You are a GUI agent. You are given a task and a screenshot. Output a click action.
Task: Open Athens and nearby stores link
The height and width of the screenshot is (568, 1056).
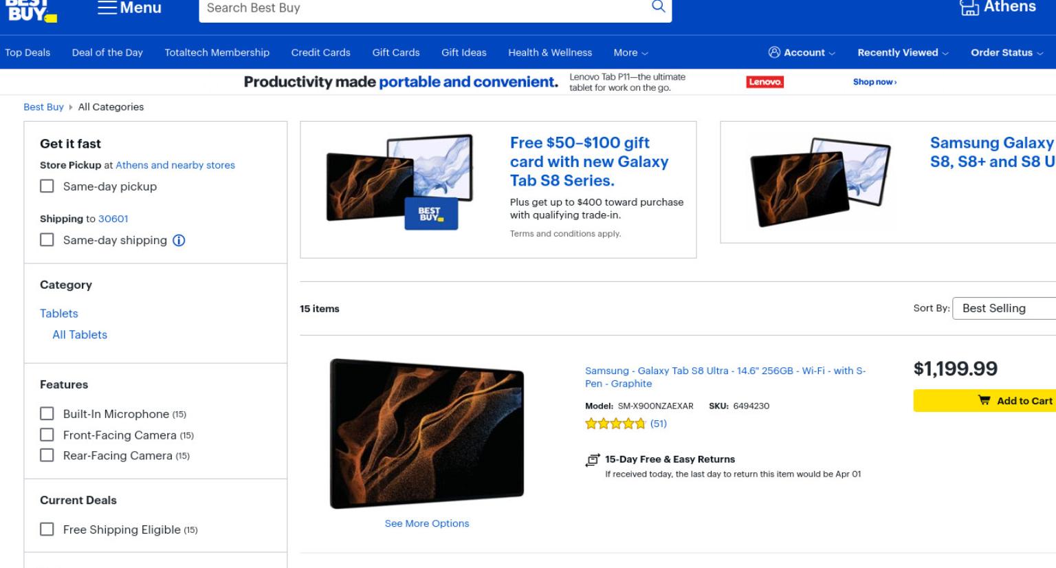(x=175, y=165)
